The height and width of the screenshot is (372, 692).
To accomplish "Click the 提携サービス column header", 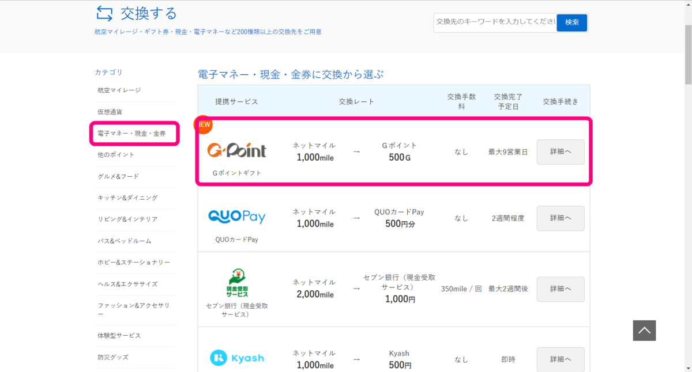I will [236, 101].
